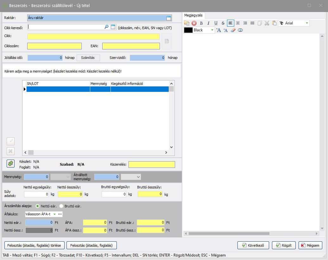Screen dimensions: 328x260
Task: Justify note text
Action: click(252, 23)
